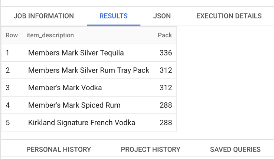Screen dimensions: 274x159
Task: Click the Pack column header
Action: [x=164, y=35]
